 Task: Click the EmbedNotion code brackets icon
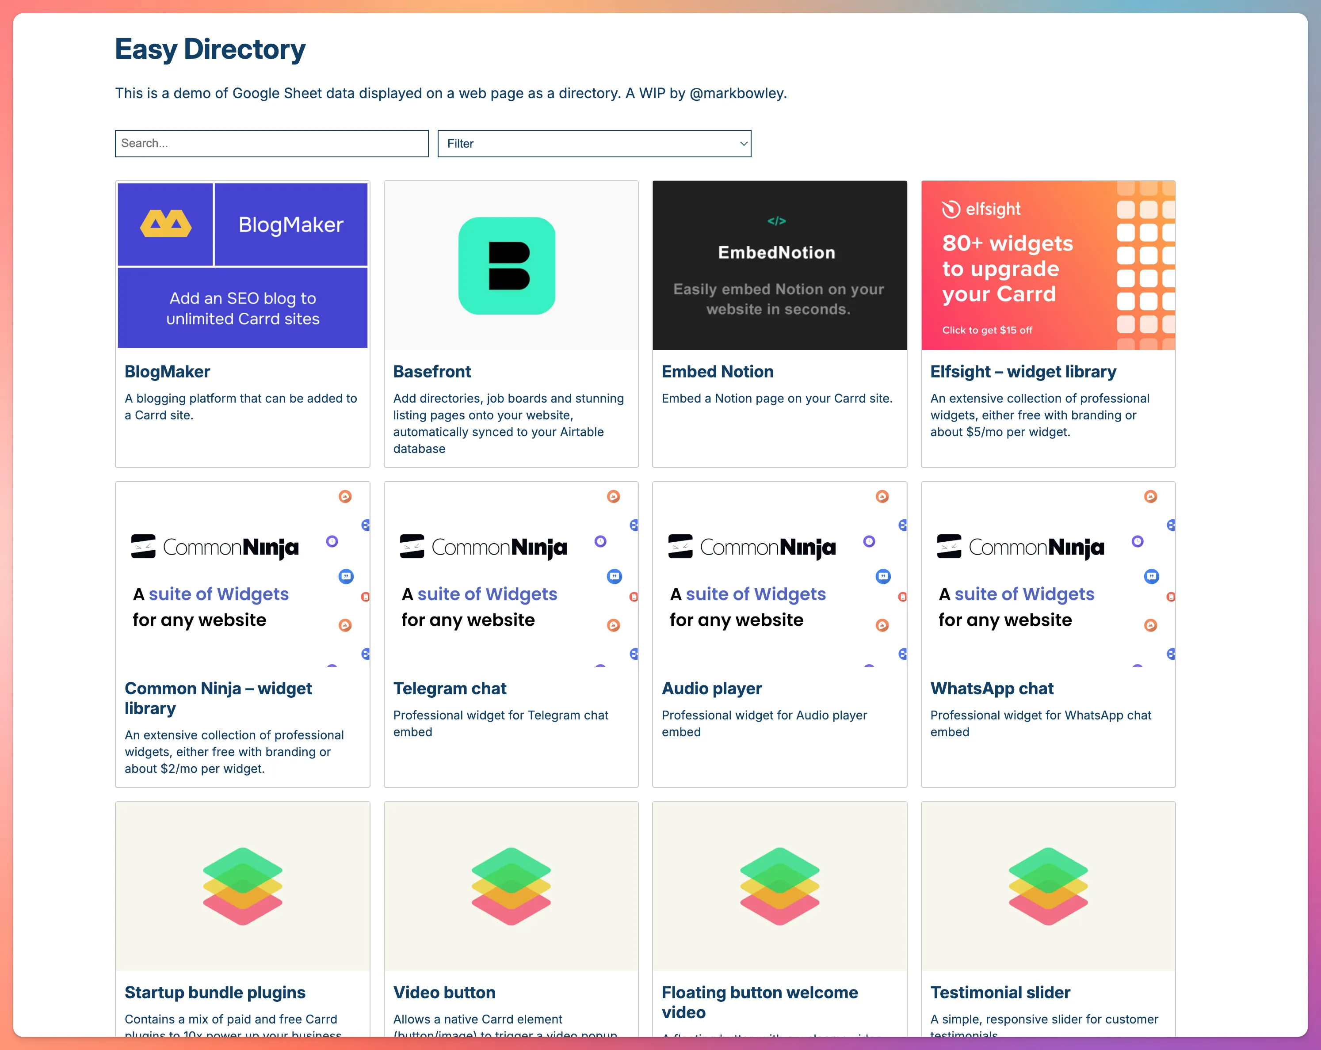(x=776, y=221)
